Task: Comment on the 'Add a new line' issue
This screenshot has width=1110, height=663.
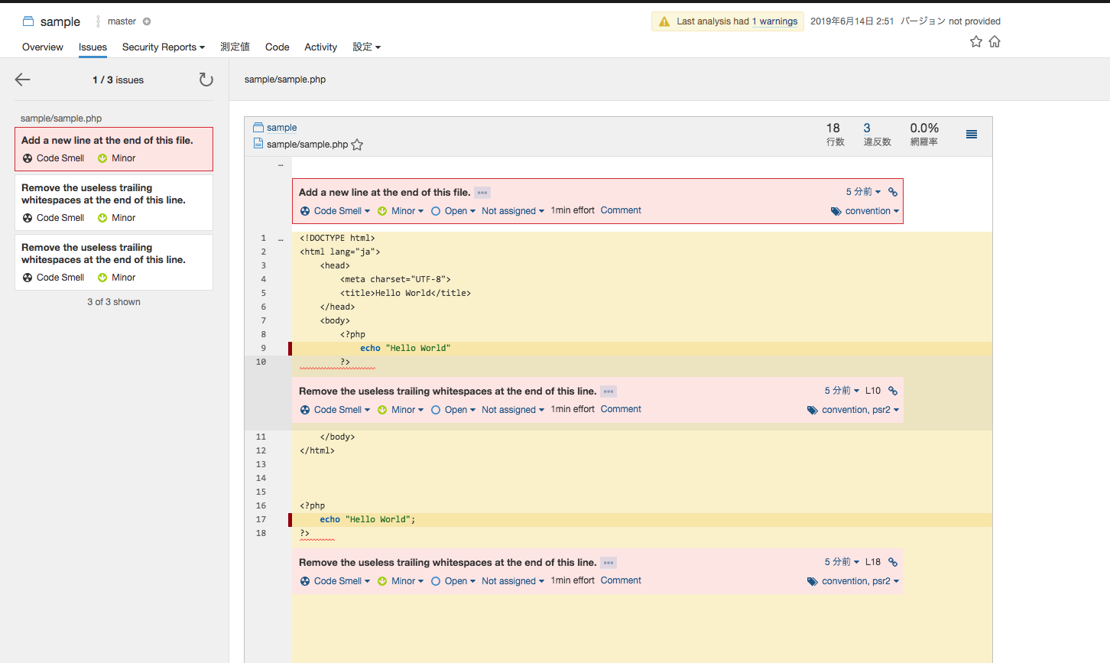Action: point(621,210)
